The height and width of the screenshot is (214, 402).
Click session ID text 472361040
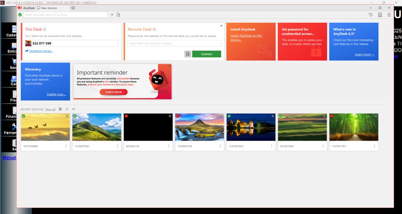point(287,146)
